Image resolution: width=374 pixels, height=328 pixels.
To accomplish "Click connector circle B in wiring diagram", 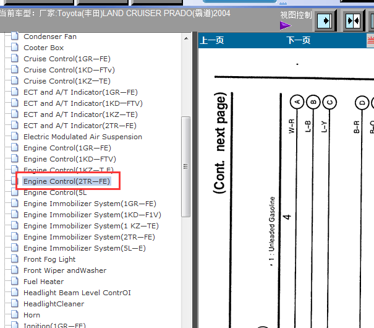I will pyautogui.click(x=313, y=102).
